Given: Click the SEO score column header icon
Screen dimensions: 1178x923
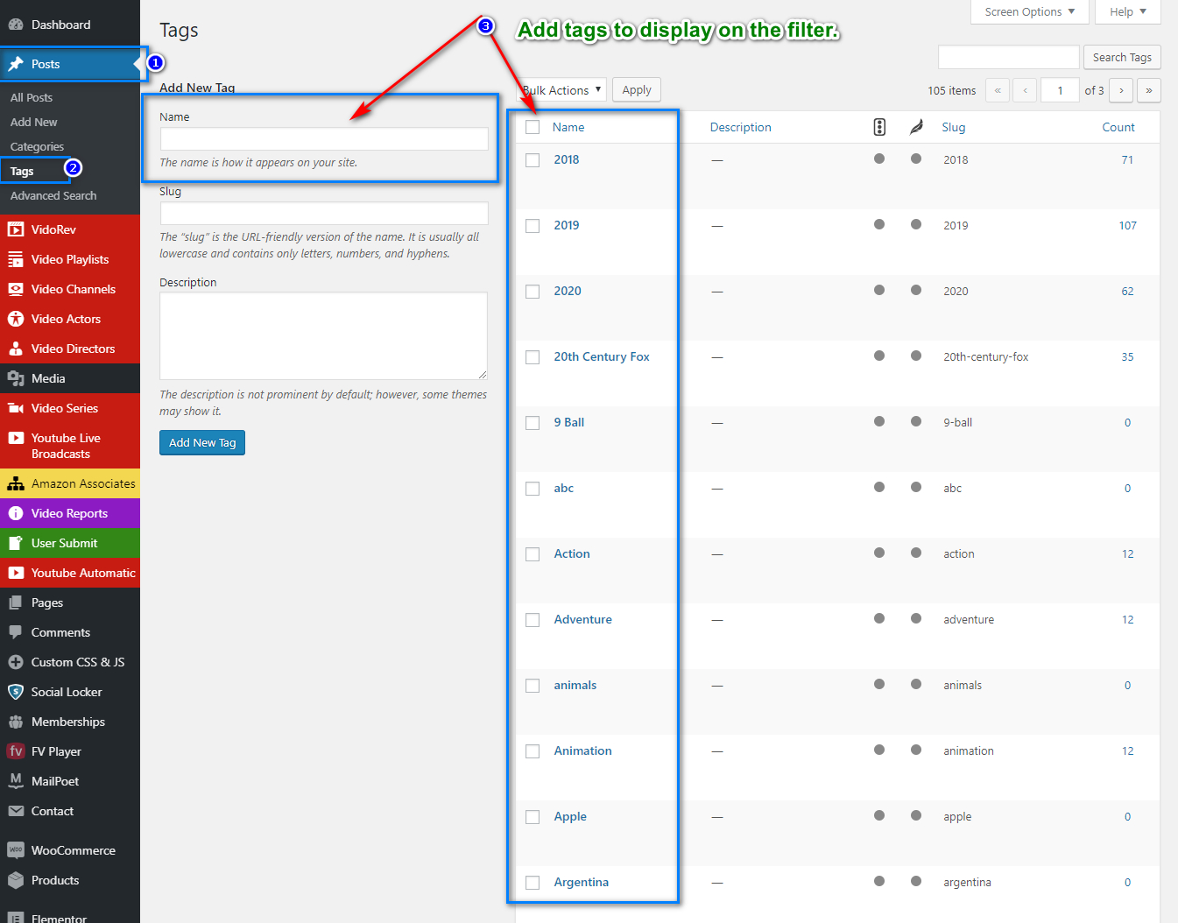Looking at the screenshot, I should (x=879, y=127).
